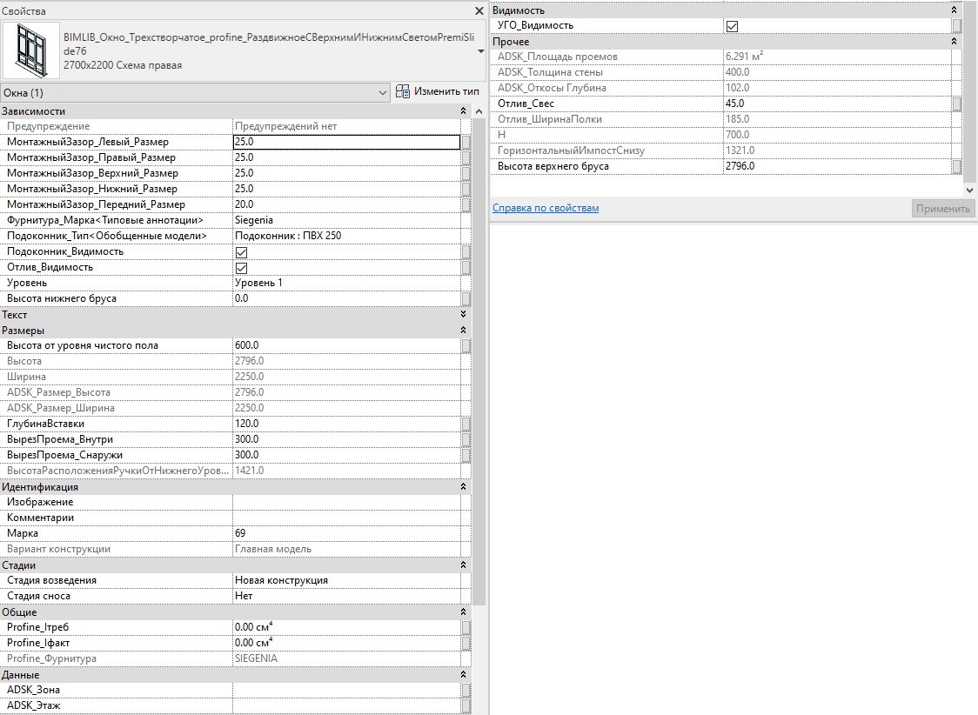Open the Справка по свойствам help link
Image resolution: width=978 pixels, height=715 pixels.
[x=545, y=208]
